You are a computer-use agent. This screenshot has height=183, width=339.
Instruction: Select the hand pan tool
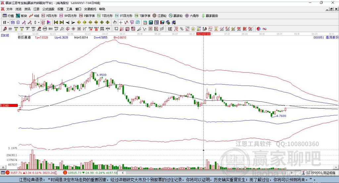115,22
